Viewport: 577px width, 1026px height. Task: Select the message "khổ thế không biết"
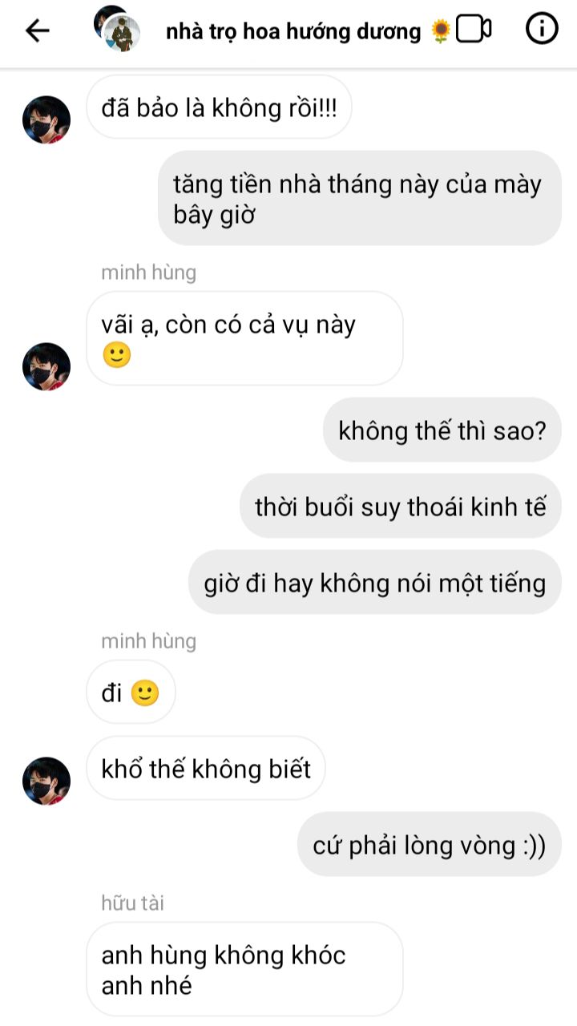click(x=206, y=769)
